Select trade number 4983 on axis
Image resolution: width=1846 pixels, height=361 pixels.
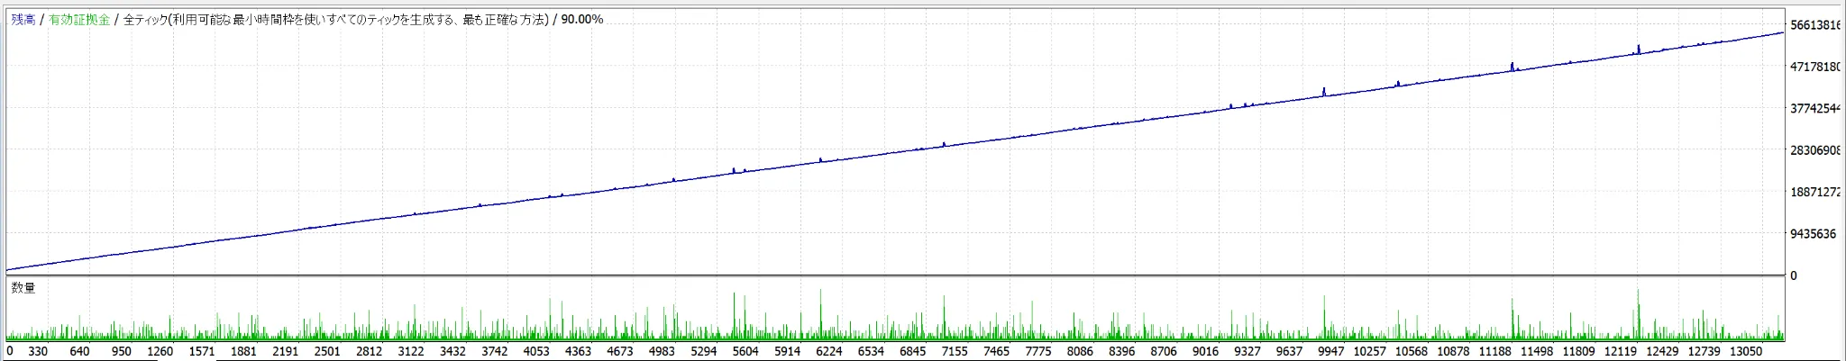(662, 351)
